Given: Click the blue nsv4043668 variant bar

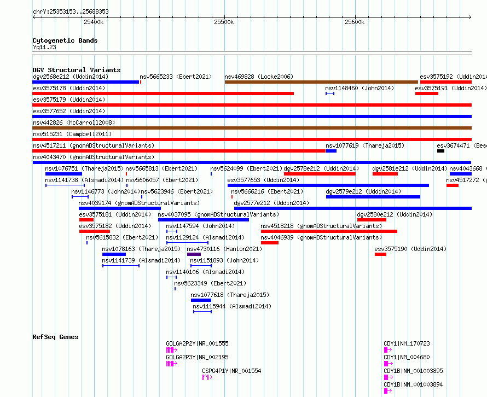Looking at the screenshot, I should pos(461,174).
